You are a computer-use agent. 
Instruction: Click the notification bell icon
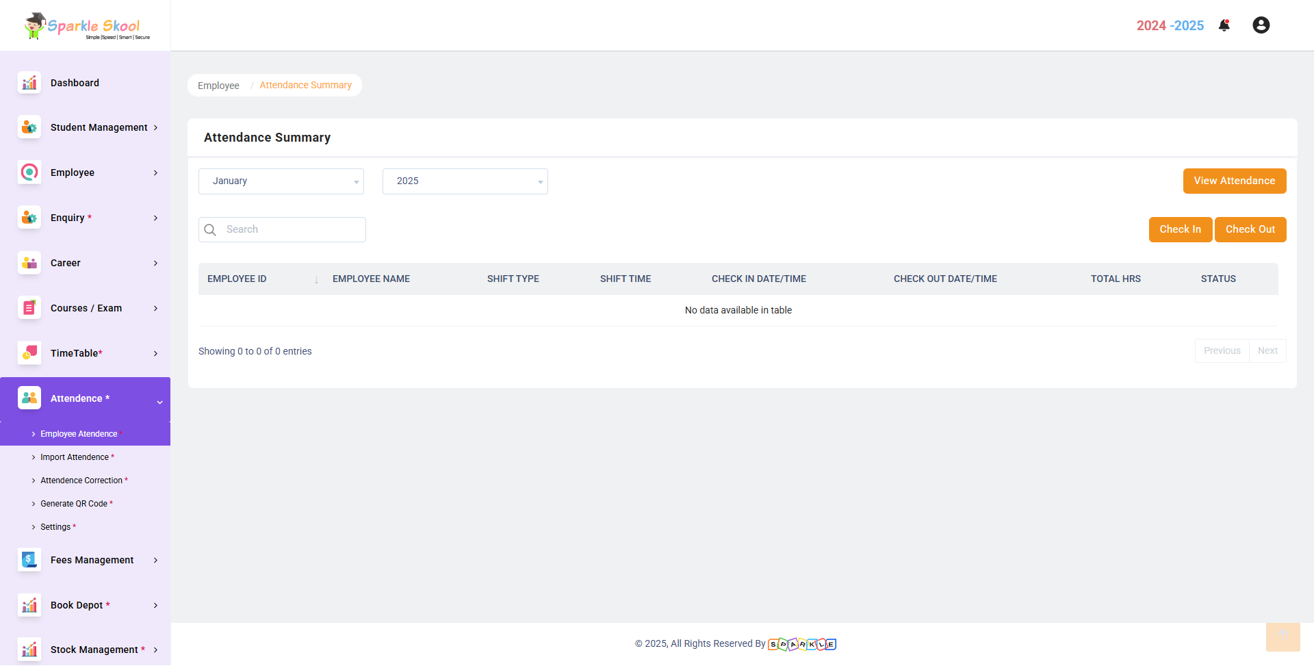click(x=1224, y=25)
